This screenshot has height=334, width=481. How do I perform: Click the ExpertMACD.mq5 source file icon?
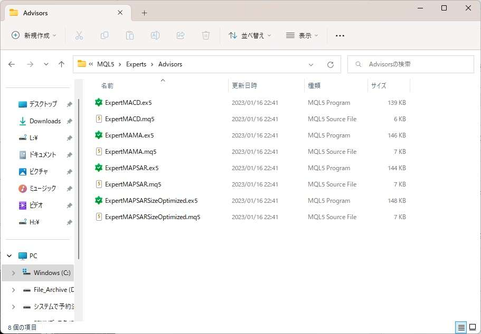(98, 119)
